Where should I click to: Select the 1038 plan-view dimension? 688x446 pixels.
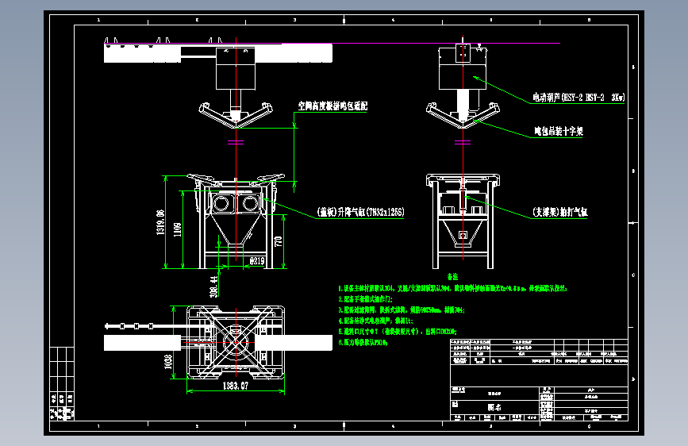[168, 362]
